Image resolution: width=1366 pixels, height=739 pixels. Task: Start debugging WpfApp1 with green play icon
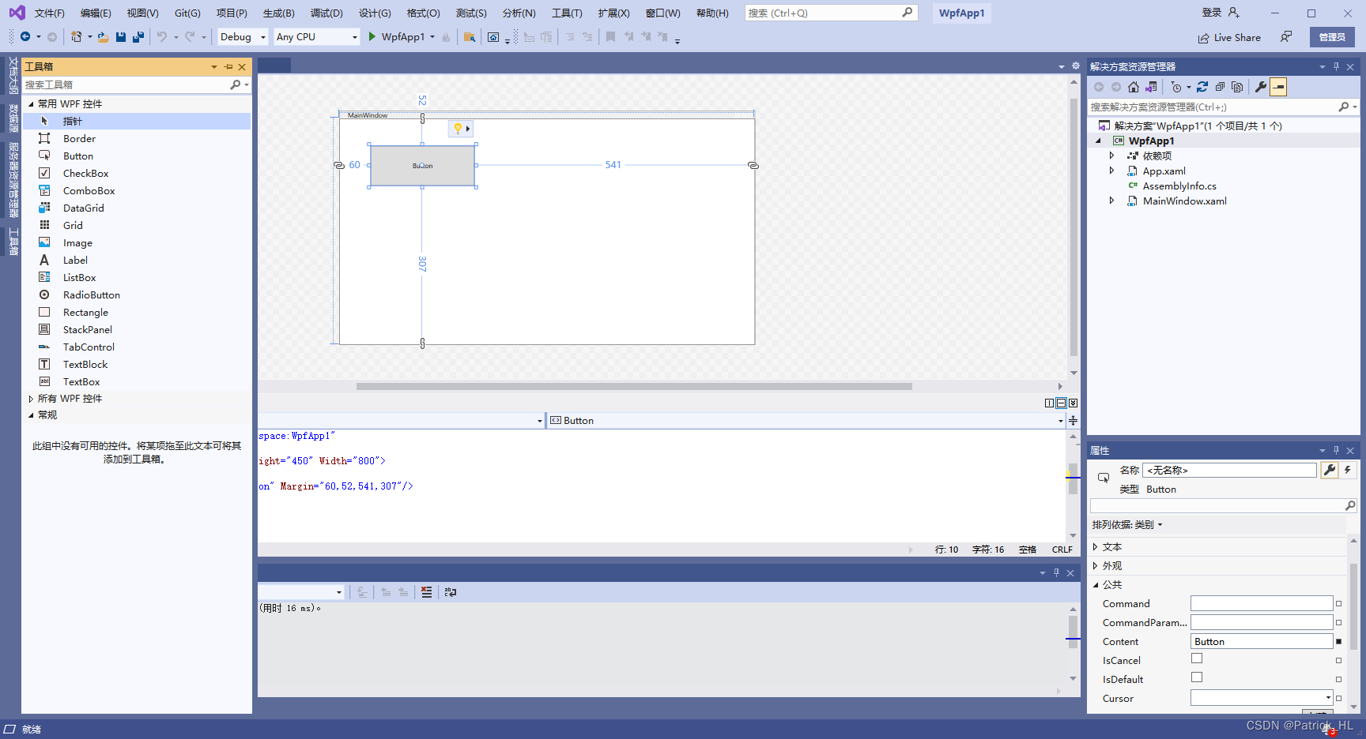[x=372, y=37]
